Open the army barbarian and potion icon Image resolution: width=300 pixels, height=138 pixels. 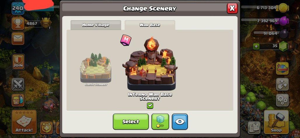tap(18, 100)
